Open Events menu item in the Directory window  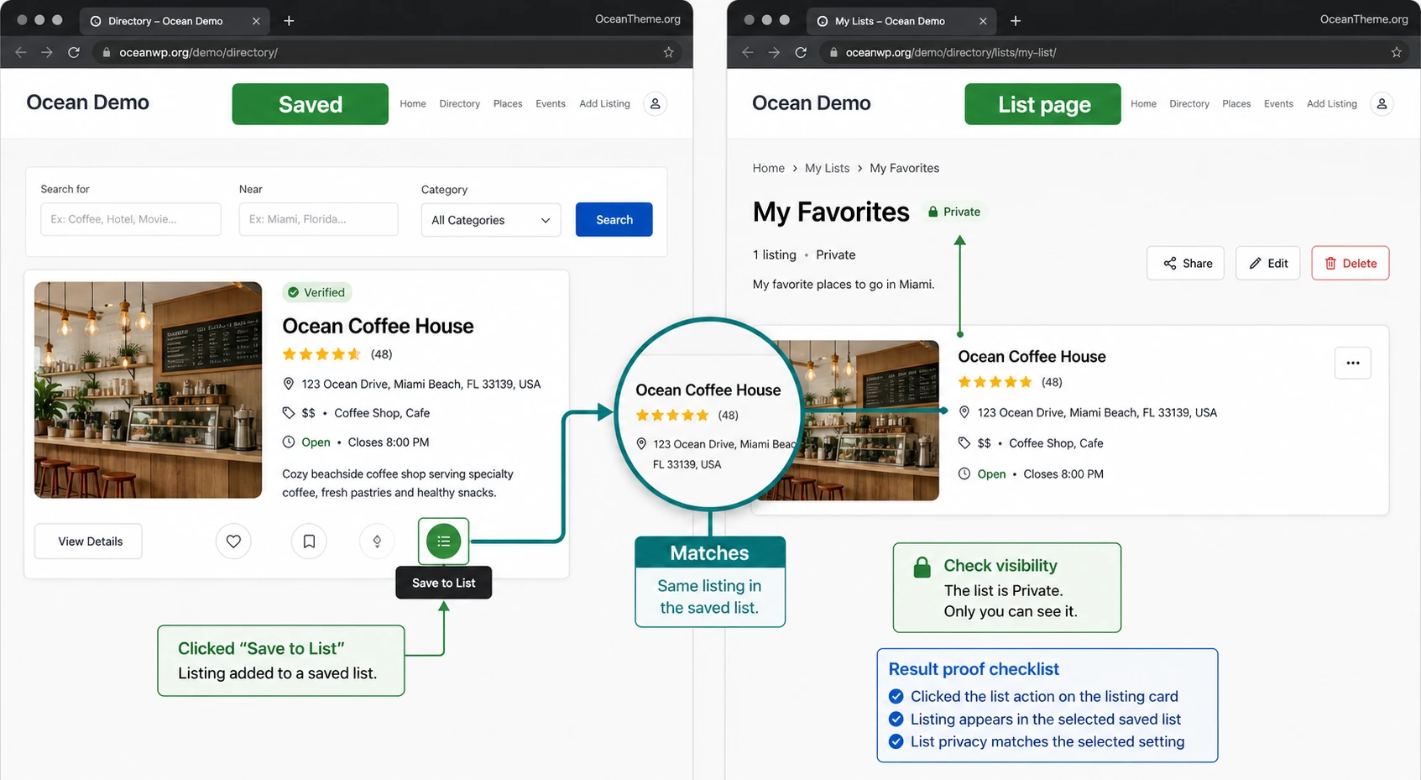tap(551, 104)
